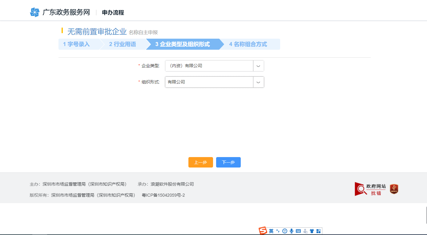
Task: Open the on-screen soft keyboard icon
Action: pos(298,231)
